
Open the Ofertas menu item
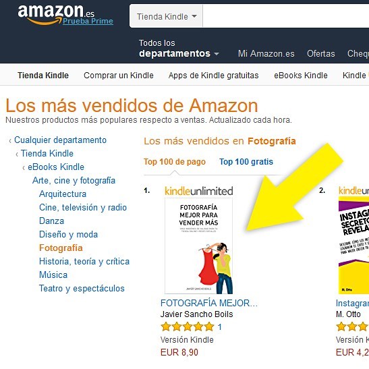point(320,54)
